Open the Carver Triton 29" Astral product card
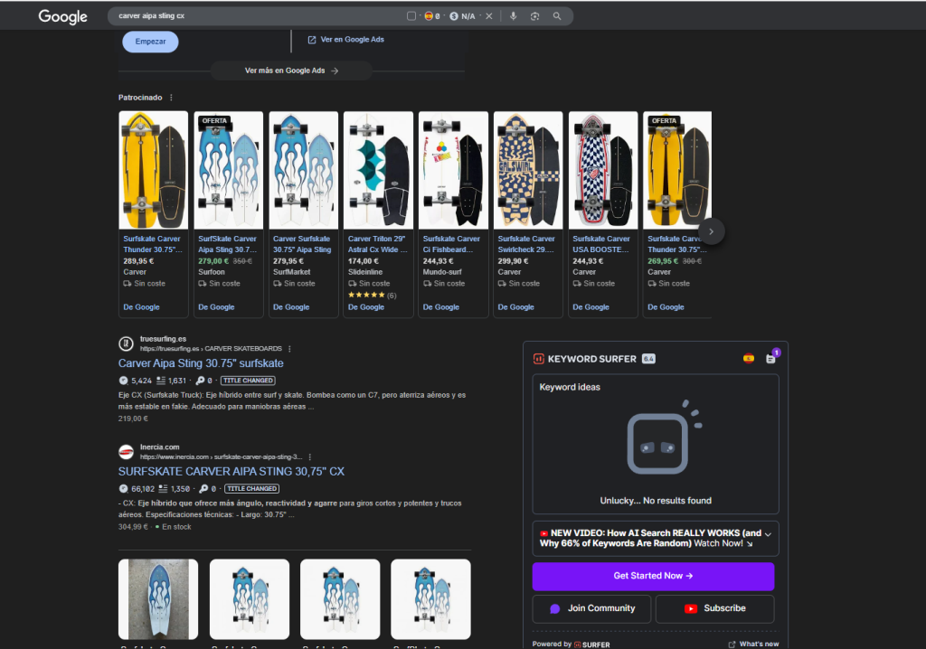926x649 pixels. point(378,214)
